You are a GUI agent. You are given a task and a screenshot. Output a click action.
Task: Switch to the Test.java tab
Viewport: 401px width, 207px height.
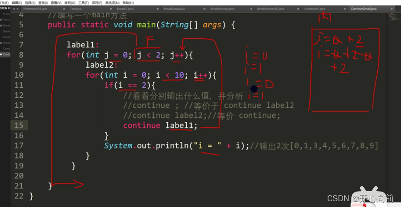click(76, 9)
